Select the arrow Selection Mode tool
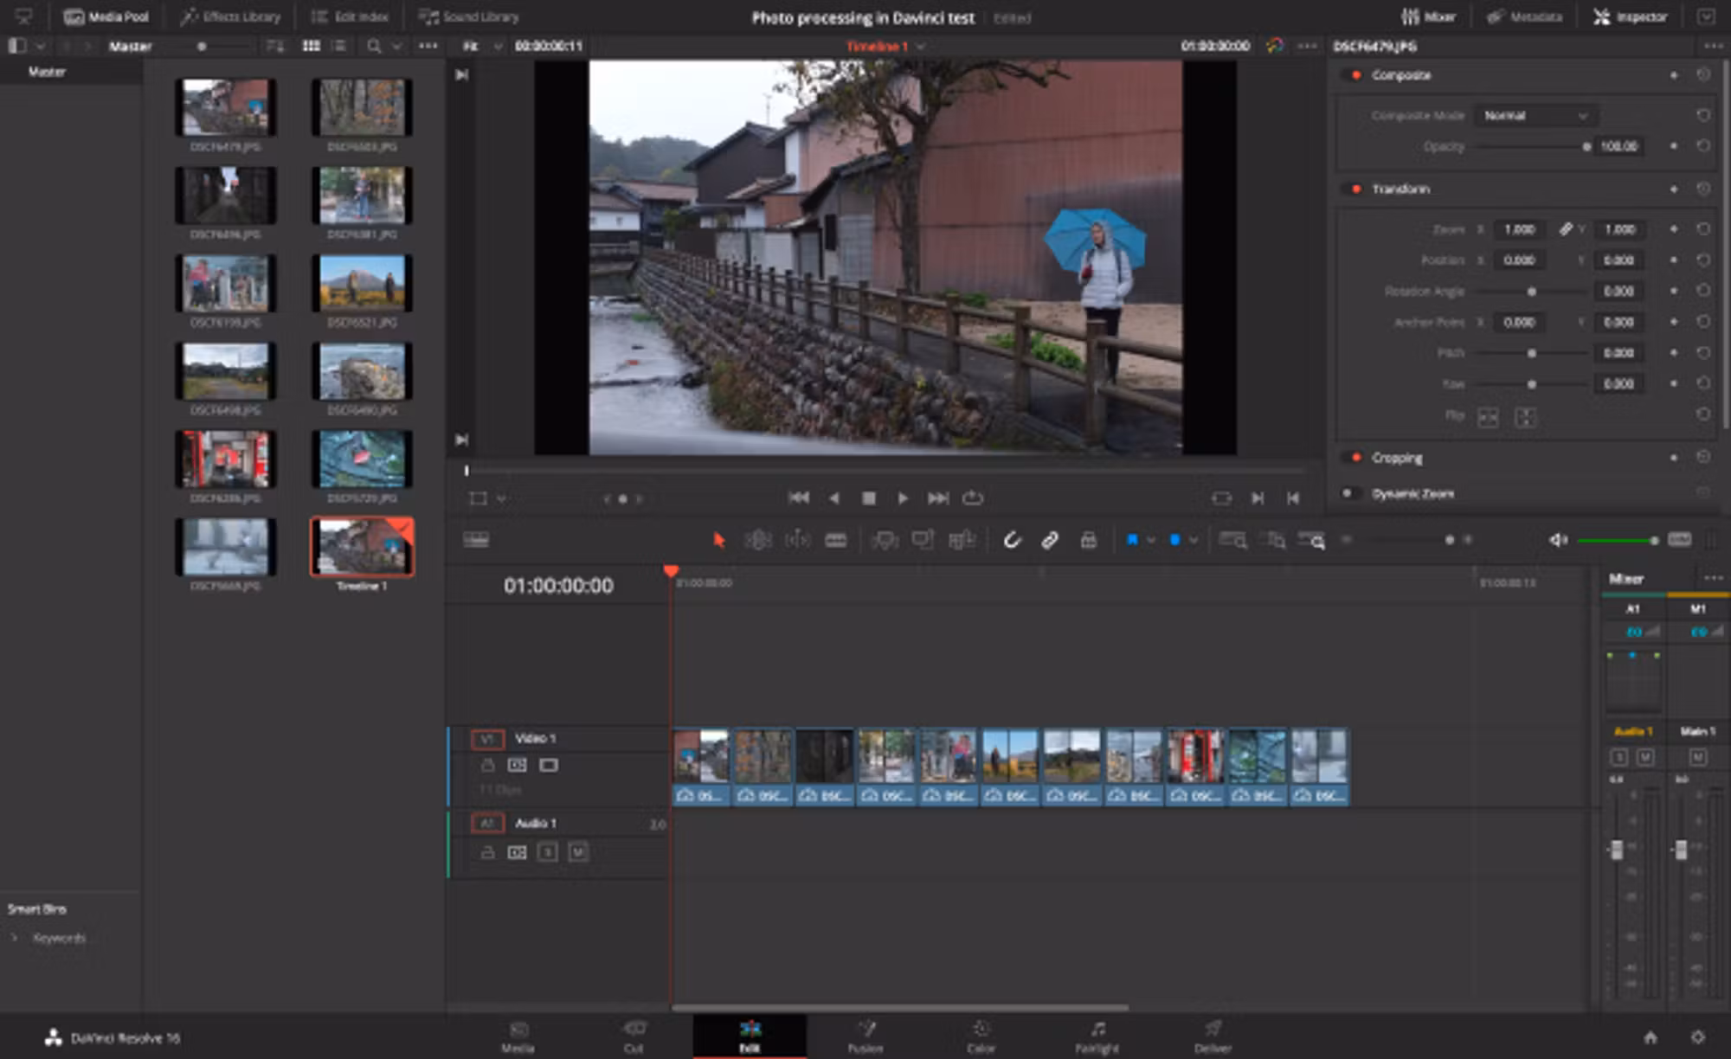Screen dimensions: 1731x1059 718,540
